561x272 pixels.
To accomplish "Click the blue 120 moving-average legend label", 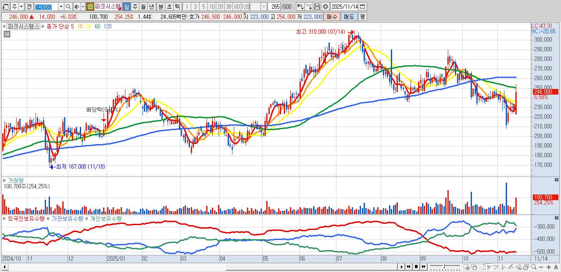I will tap(107, 26).
